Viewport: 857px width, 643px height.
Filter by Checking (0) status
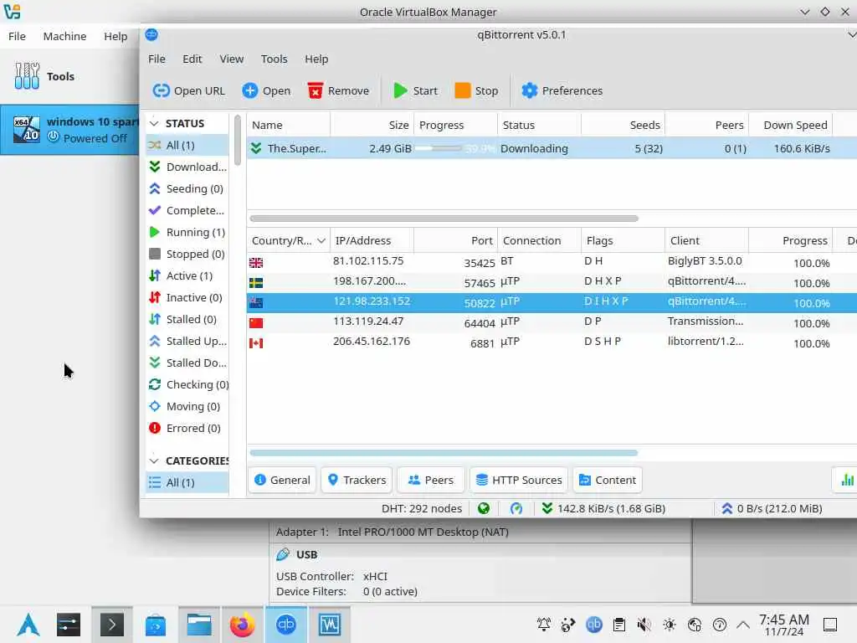pos(187,385)
